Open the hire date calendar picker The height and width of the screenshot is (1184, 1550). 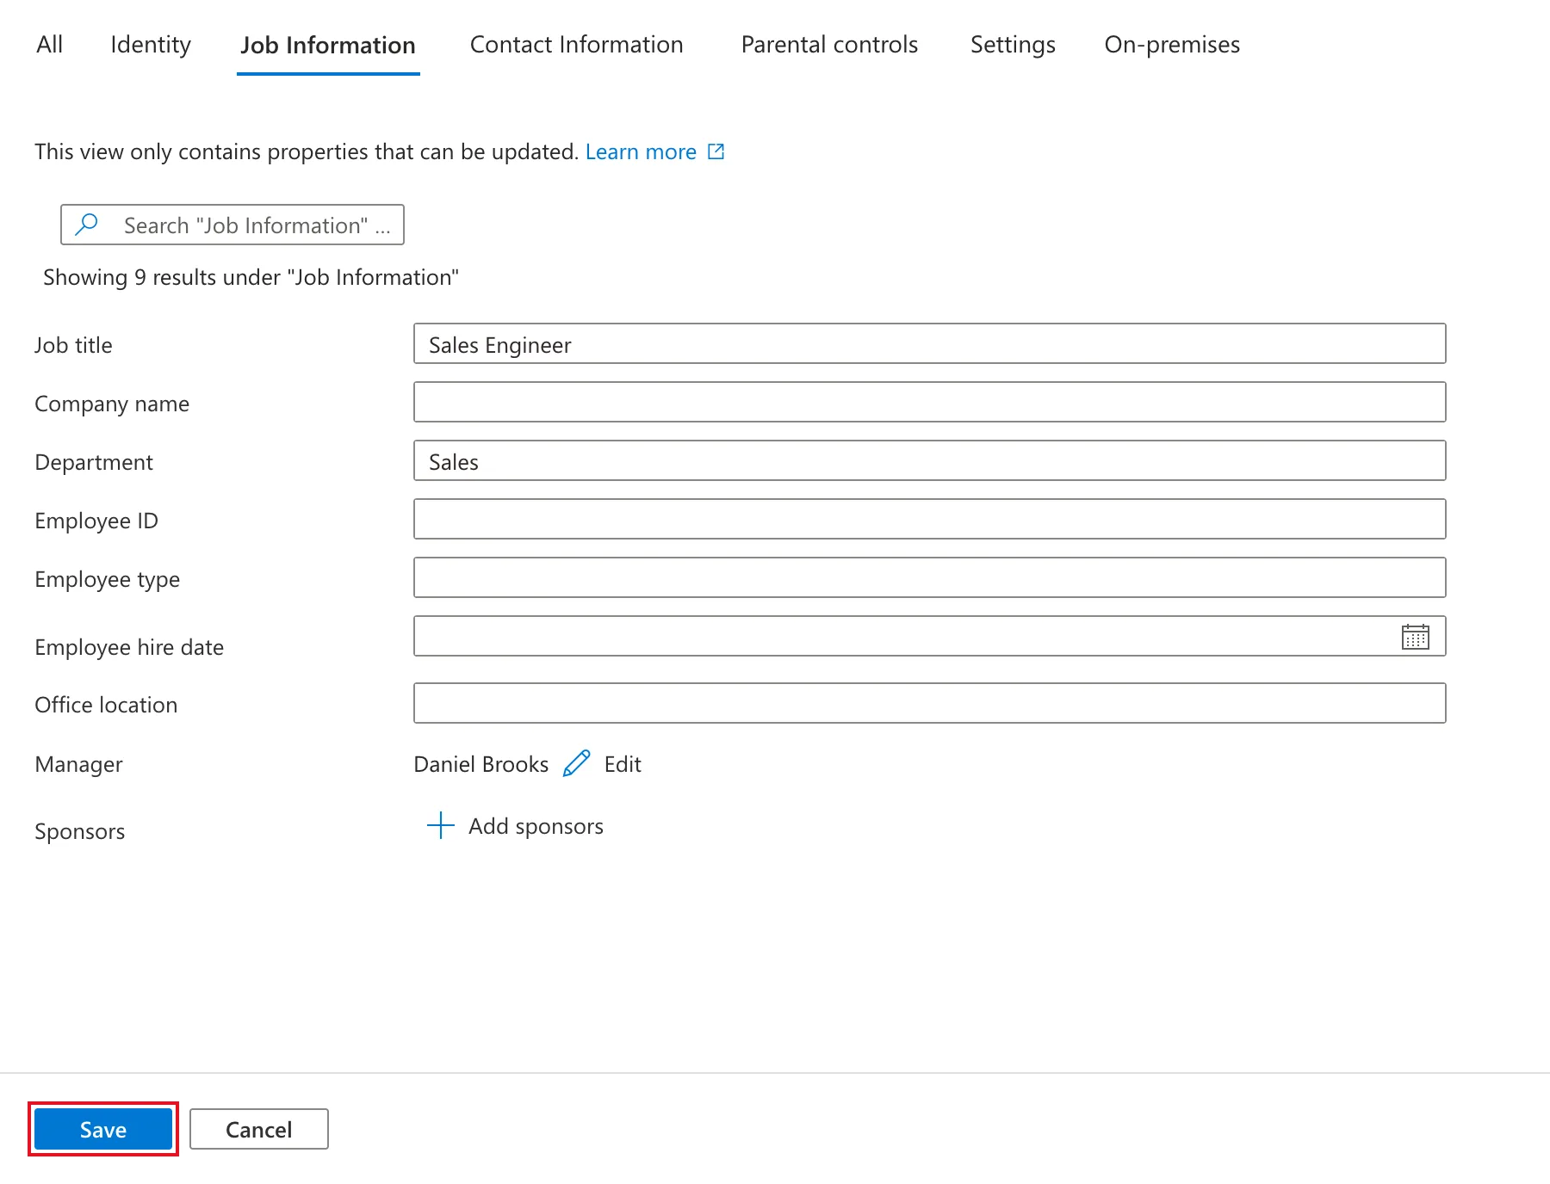(1415, 637)
